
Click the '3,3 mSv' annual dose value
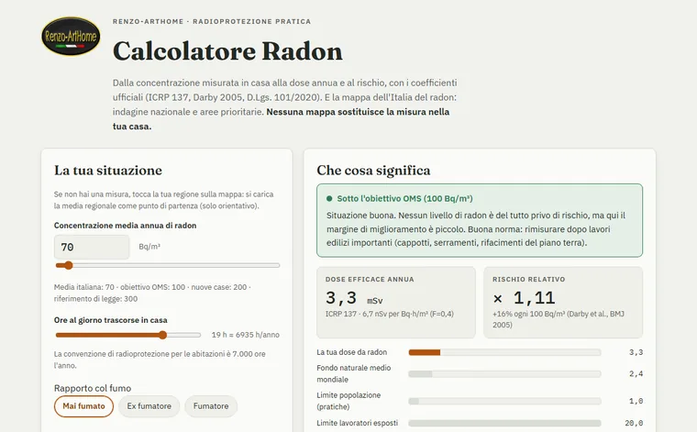354,298
